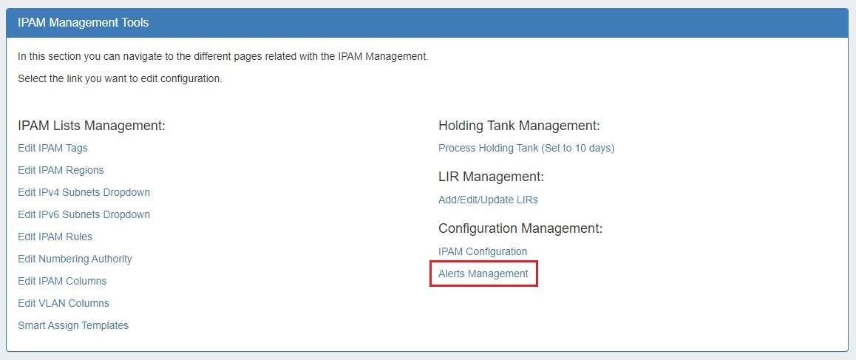The image size is (856, 360).
Task: Click the Edit IPAM Rules link
Action: point(55,237)
